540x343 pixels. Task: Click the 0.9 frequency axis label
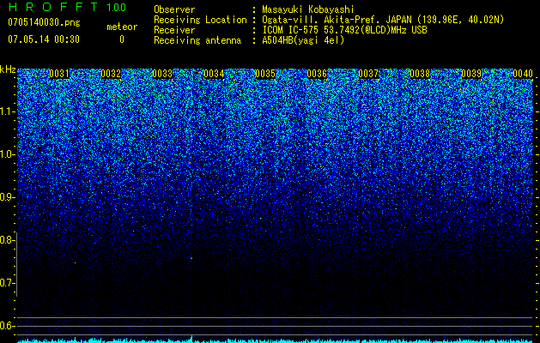(x=6, y=197)
